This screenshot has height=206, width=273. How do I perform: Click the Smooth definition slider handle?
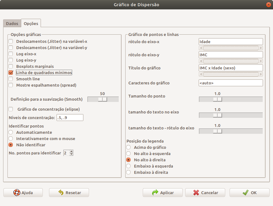pos(102,99)
